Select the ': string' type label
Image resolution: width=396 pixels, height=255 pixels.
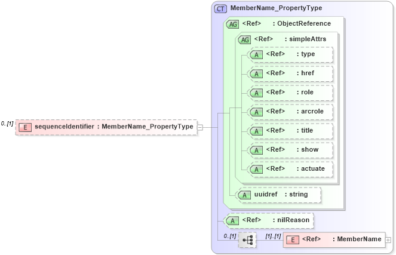pyautogui.click(x=296, y=195)
